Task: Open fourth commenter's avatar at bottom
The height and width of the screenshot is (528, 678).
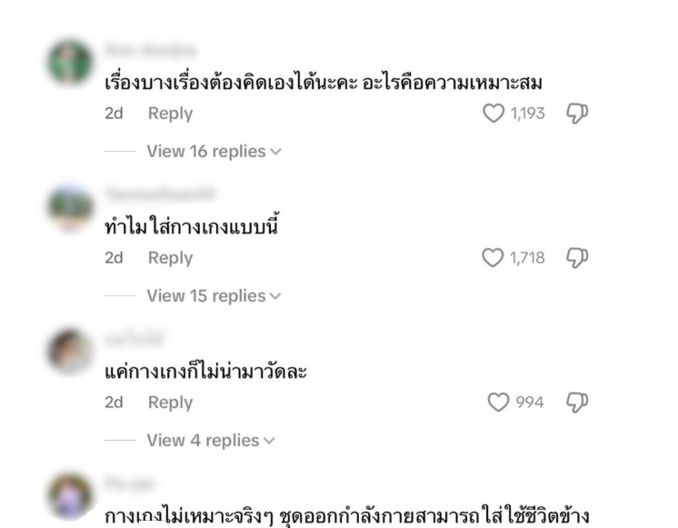Action: [70, 495]
